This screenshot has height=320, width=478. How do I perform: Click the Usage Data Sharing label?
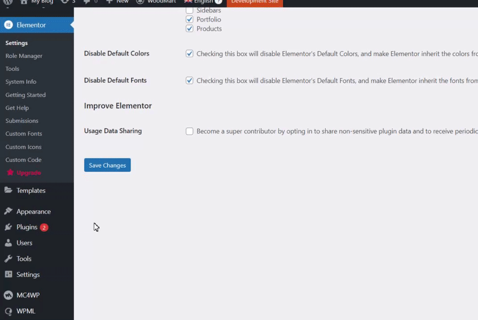pyautogui.click(x=113, y=131)
